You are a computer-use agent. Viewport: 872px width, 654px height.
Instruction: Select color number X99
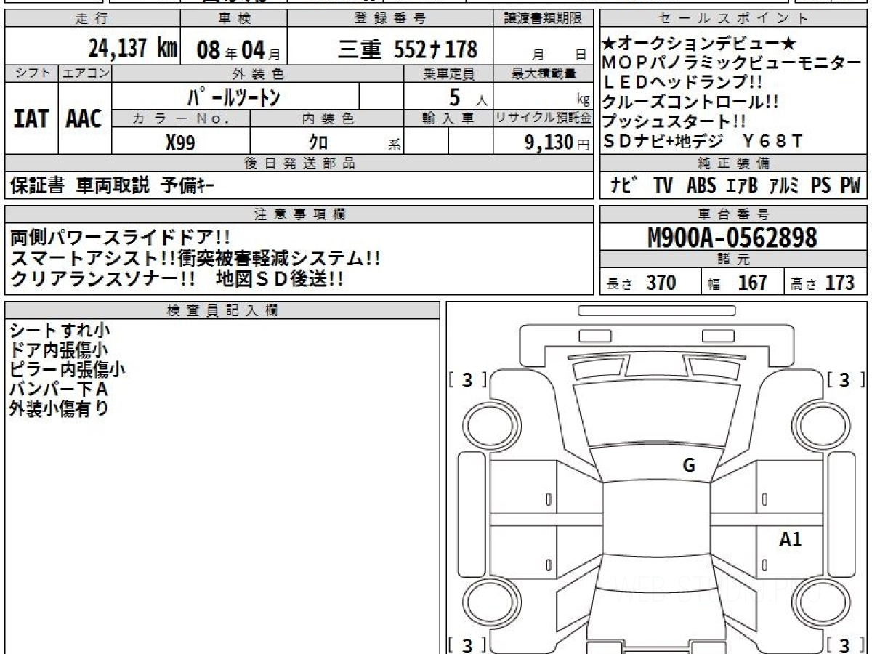point(179,142)
